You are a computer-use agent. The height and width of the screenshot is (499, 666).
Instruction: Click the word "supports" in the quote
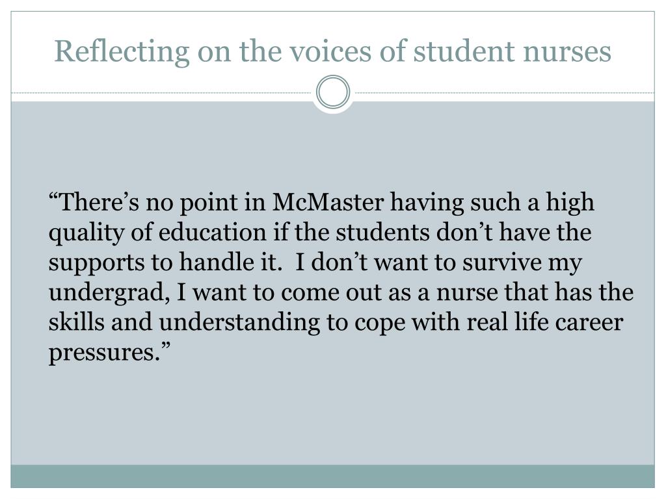(x=96, y=264)
